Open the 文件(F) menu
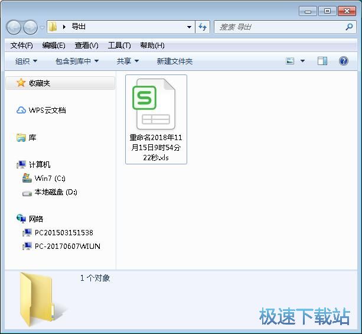Screen dimensions: 362x334 point(22,46)
